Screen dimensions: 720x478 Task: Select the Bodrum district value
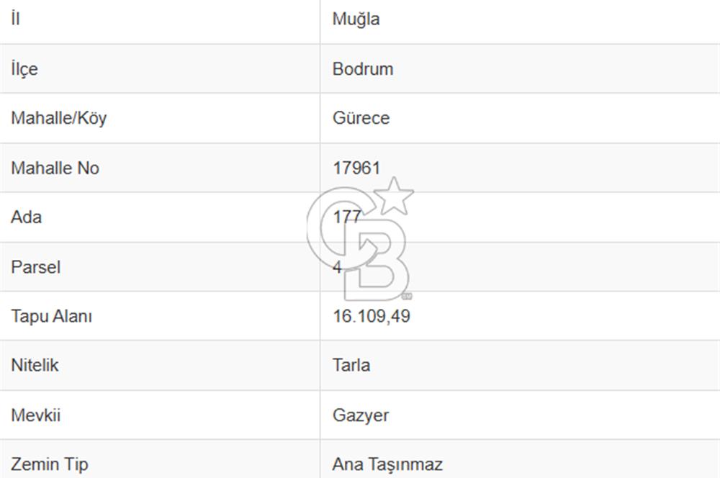coord(362,69)
